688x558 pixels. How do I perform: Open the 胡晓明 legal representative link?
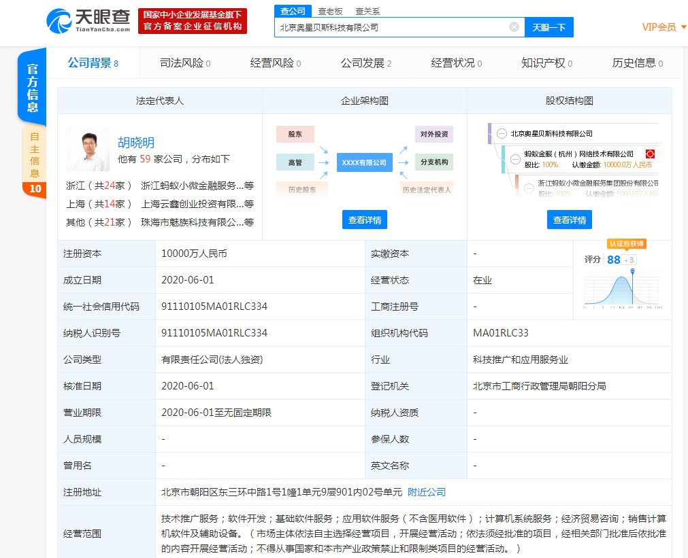(136, 143)
